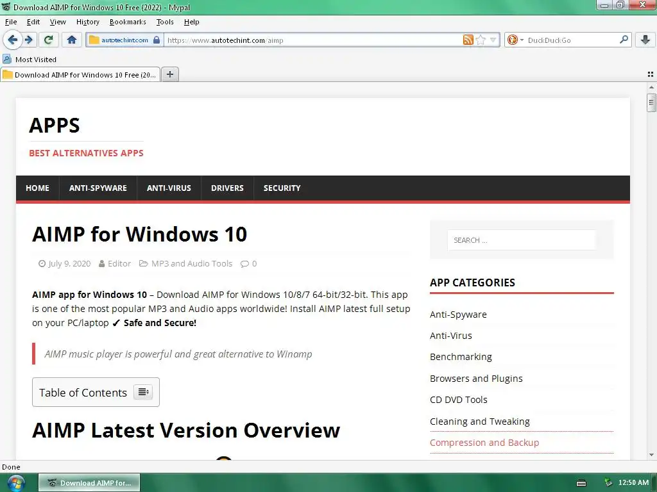This screenshot has height=492, width=657.
Task: Go to HOME in site navigation
Action: tap(37, 188)
